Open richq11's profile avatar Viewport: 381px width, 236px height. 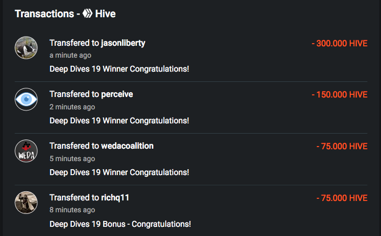tap(26, 203)
